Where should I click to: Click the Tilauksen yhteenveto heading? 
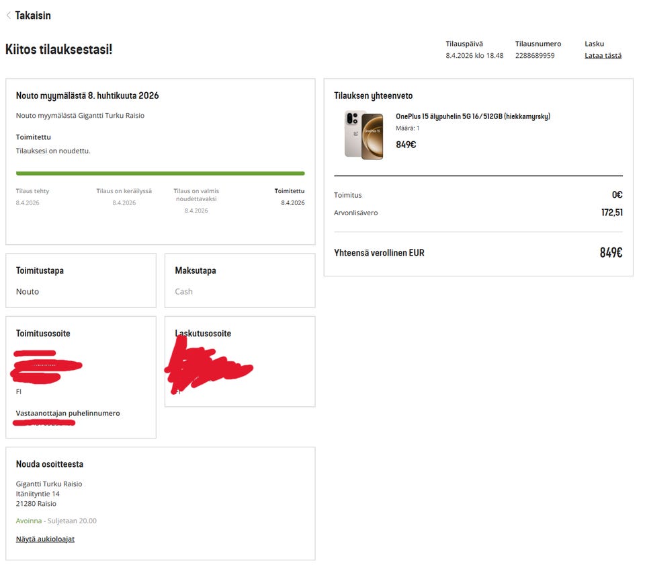click(x=373, y=96)
